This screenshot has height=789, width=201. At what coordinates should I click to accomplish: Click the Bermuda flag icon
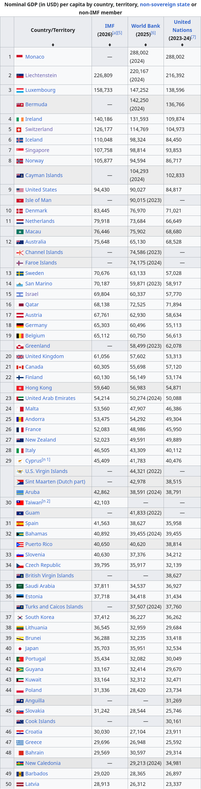click(20, 104)
